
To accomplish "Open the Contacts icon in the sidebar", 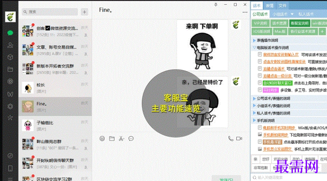I will click(10, 45).
